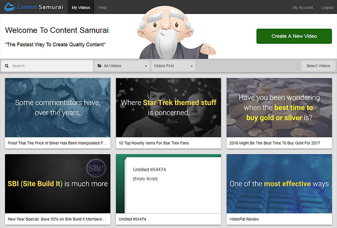Image resolution: width=337 pixels, height=228 pixels.
Task: Click title '2016 Might Be The Best Time To Buy Gold For 2017'
Action: tap(275, 143)
